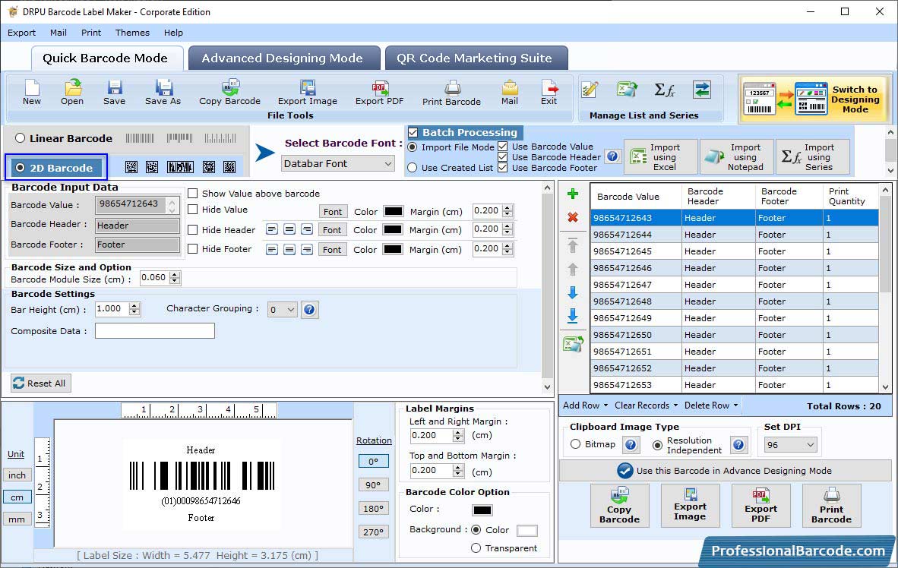Click the Reset All button
Viewport: 898px width, 568px height.
(40, 383)
